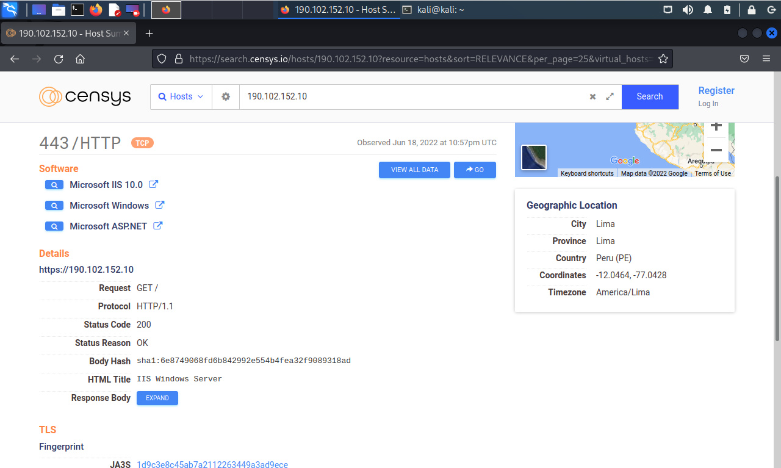Click the Register link
This screenshot has width=781, height=468.
[x=716, y=90]
